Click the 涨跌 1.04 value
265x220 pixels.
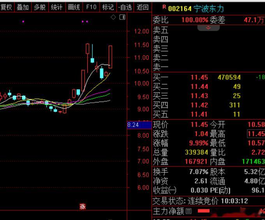coord(201,134)
